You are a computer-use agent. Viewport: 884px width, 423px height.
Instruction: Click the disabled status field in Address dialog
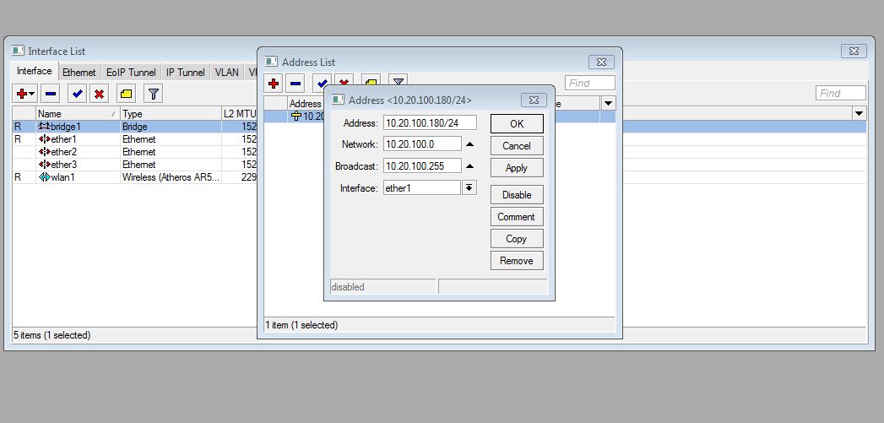pos(382,286)
